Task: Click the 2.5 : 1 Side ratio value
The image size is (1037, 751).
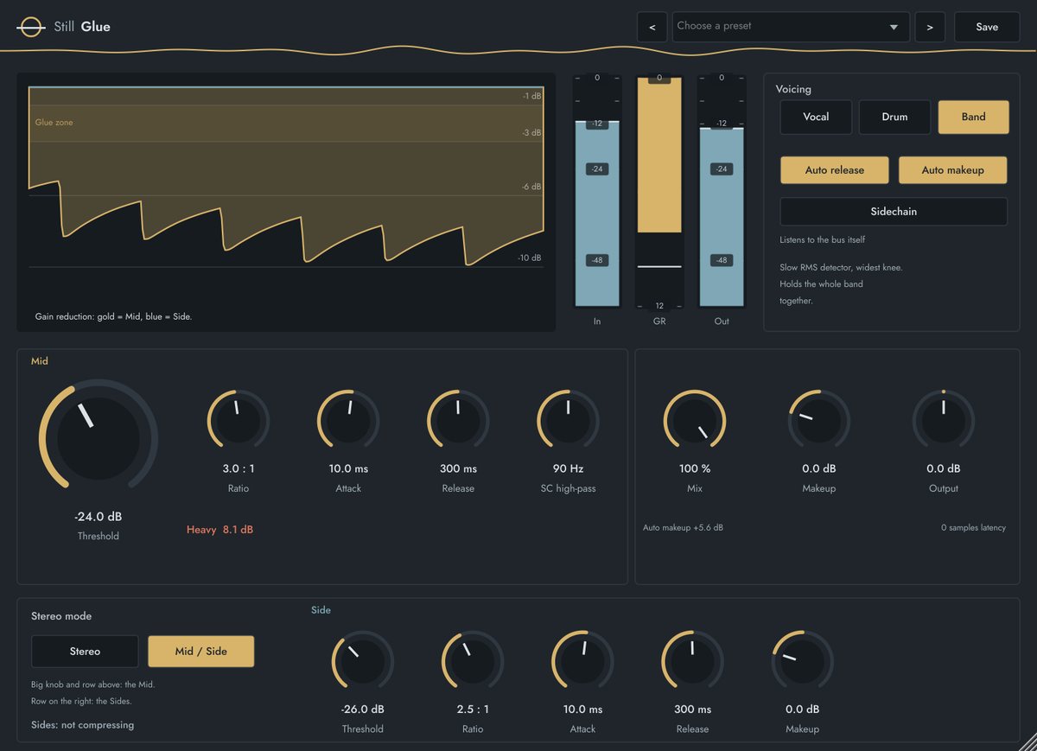Action: [x=473, y=710]
